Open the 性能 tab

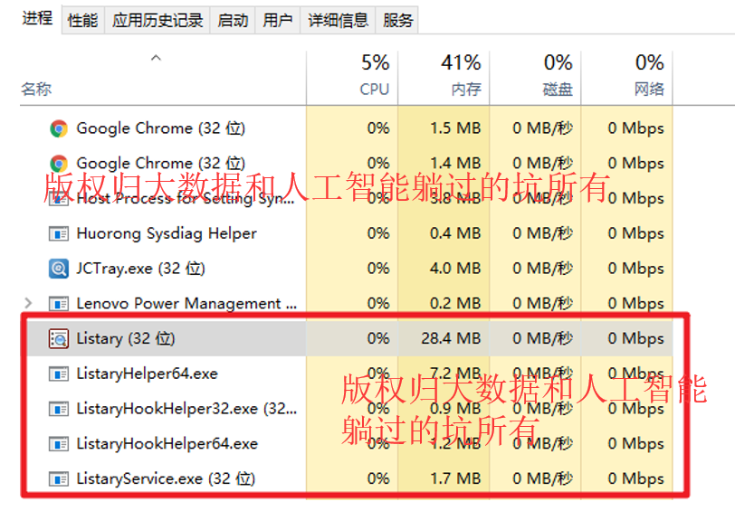tap(82, 21)
